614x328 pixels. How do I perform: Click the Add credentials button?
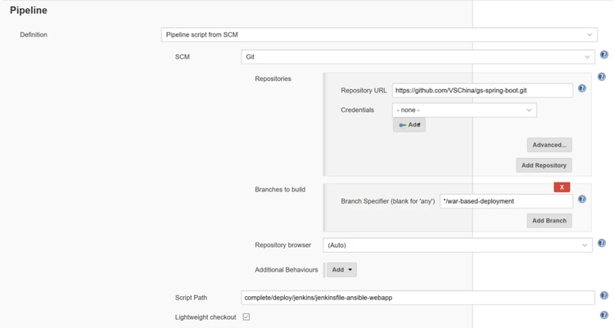coord(409,125)
